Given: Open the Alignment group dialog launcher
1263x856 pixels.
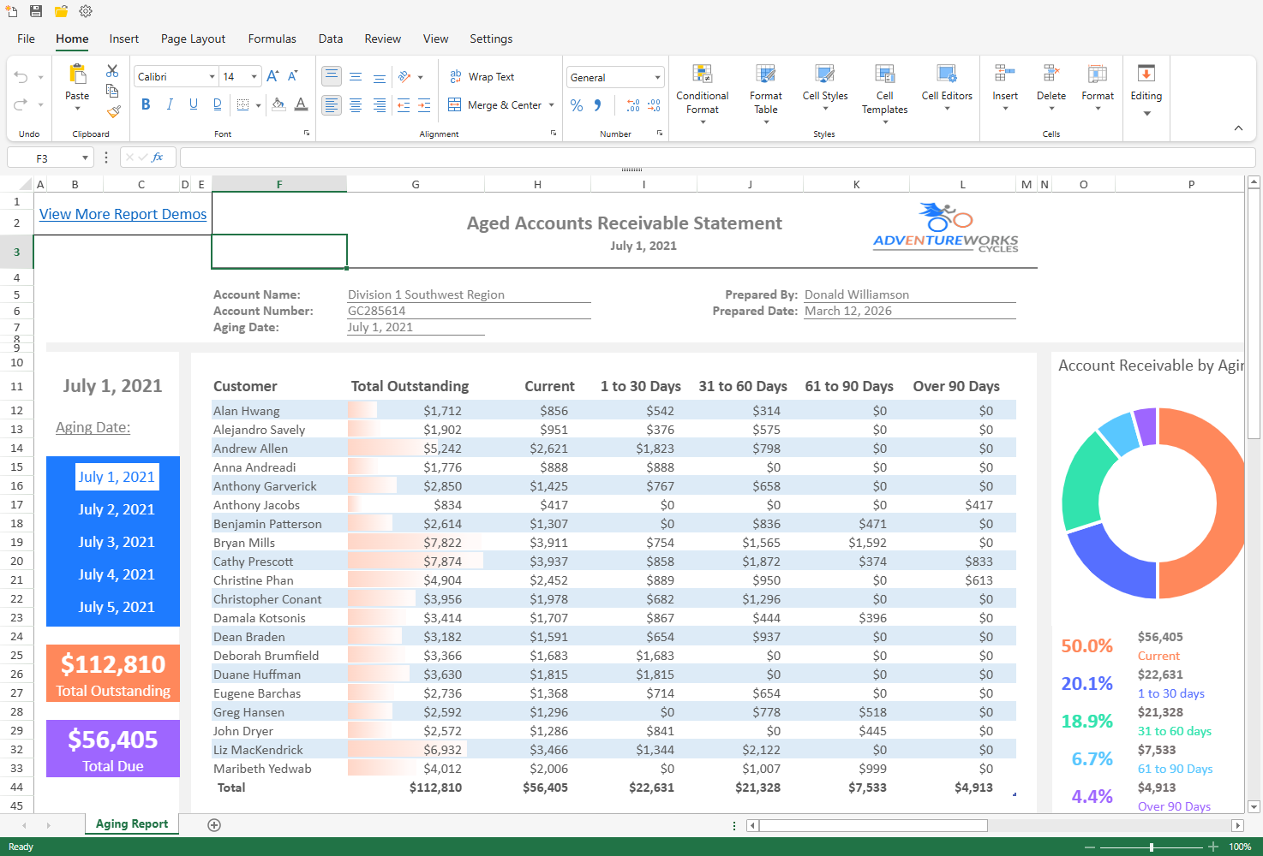Looking at the screenshot, I should pos(554,134).
